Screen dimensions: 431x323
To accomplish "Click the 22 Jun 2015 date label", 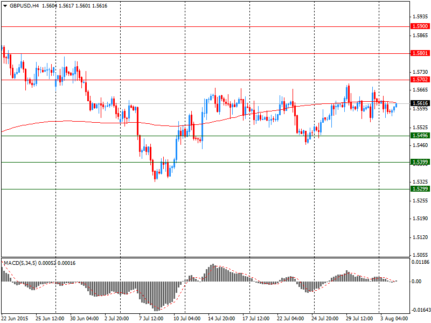I will click(x=15, y=319).
